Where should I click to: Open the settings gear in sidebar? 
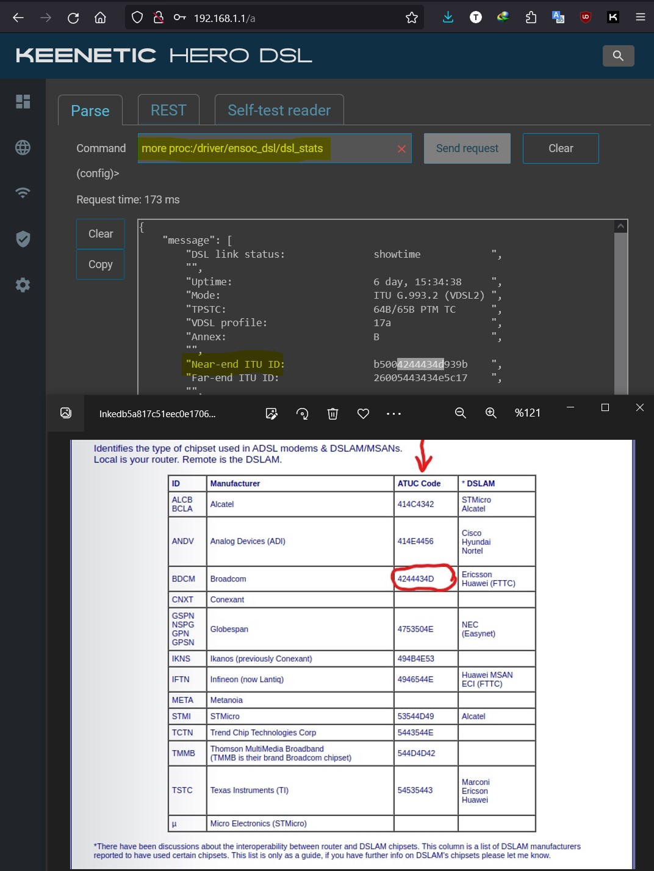(23, 285)
